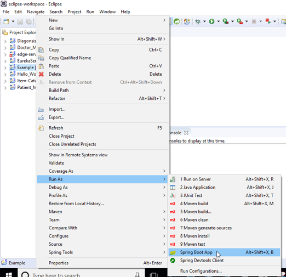Viewport: 286px width, 277px height.
Task: Expand the Doctor_M project tree node
Action: (5, 48)
